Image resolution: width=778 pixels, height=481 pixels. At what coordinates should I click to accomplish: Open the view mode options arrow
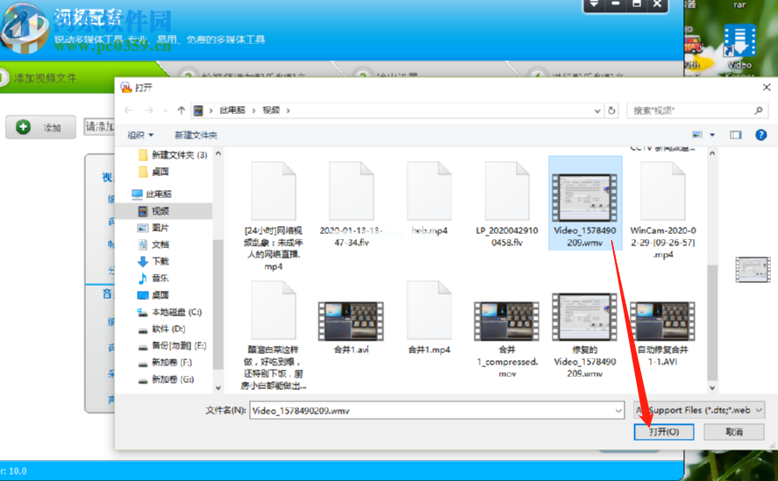coord(712,135)
